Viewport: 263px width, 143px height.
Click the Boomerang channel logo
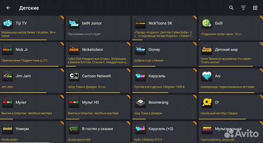(140, 102)
